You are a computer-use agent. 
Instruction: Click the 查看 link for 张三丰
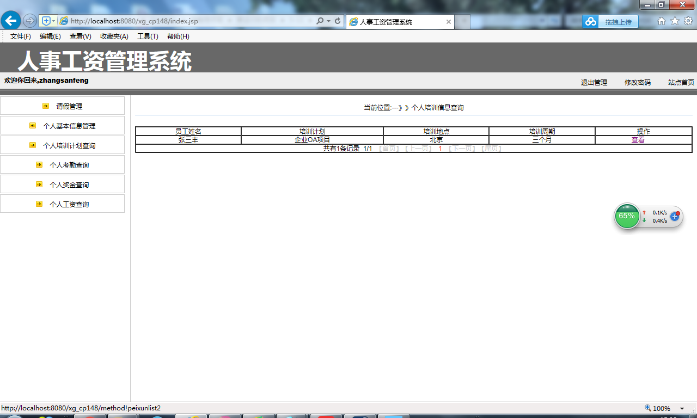[x=638, y=140]
